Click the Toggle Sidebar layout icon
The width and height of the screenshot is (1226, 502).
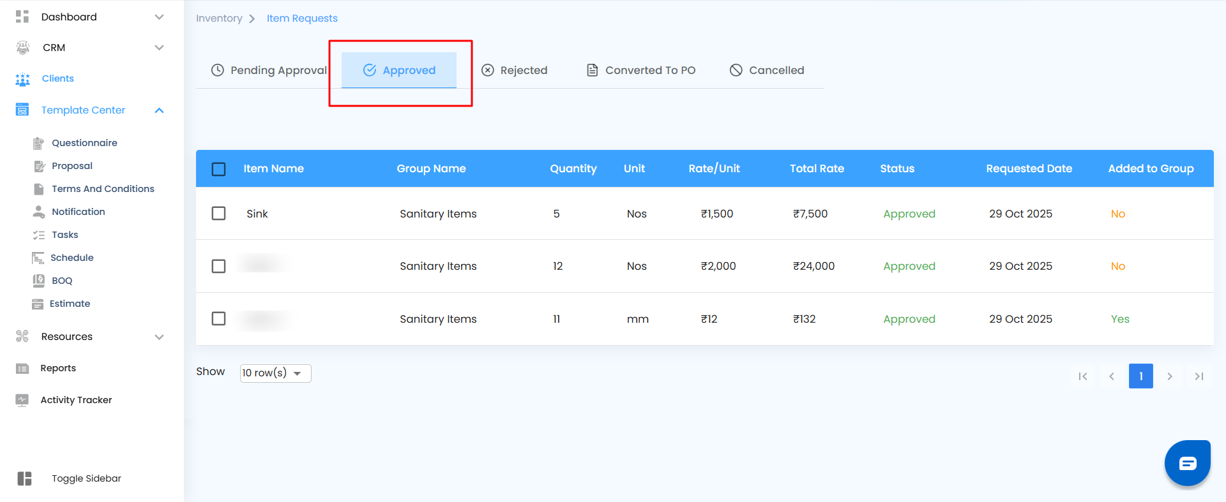tap(24, 478)
